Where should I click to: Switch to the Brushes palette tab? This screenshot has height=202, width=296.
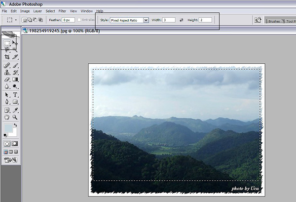click(274, 22)
